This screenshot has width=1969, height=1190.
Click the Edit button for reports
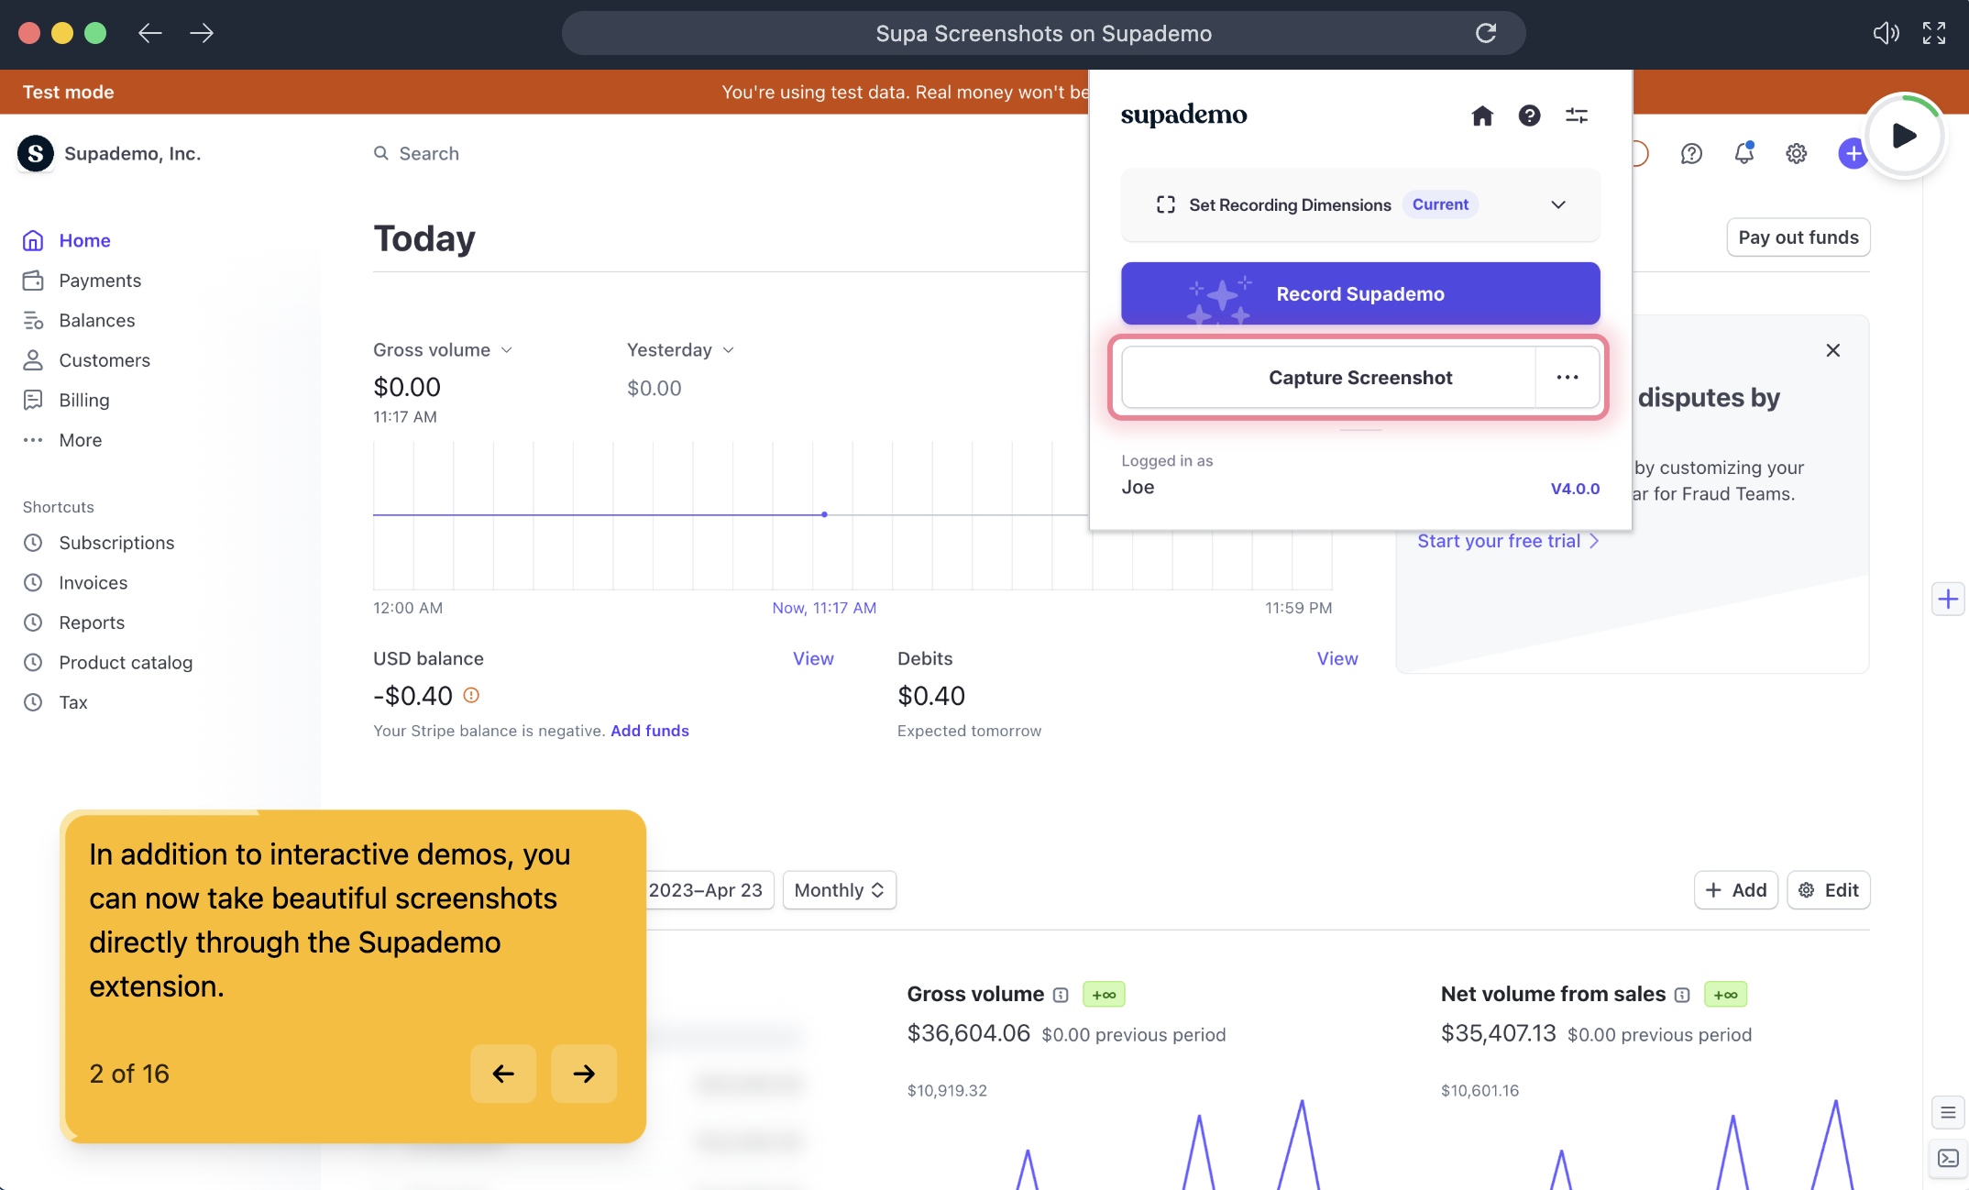click(x=1829, y=890)
